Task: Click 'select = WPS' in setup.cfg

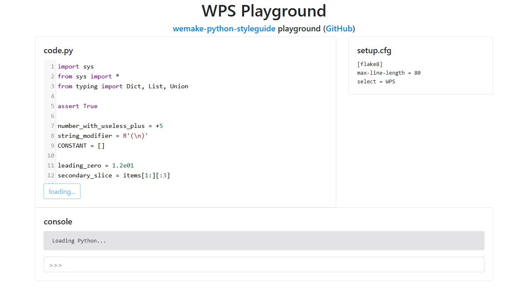Action: pos(376,81)
